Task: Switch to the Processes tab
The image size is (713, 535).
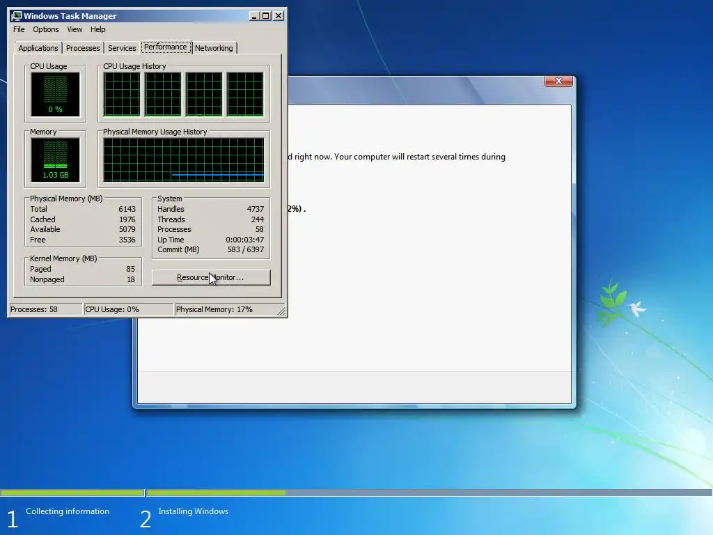Action: tap(83, 48)
